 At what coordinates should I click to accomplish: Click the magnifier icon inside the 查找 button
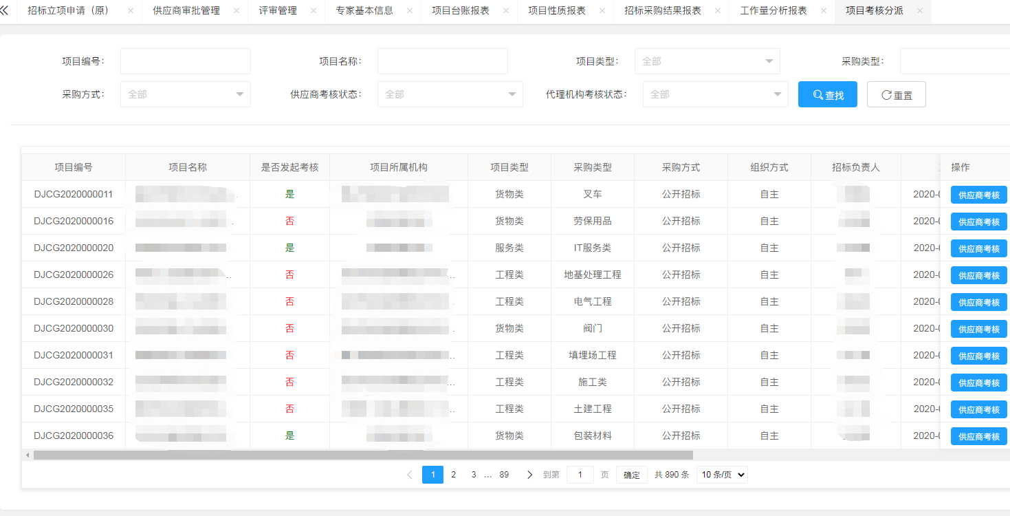[x=815, y=94]
